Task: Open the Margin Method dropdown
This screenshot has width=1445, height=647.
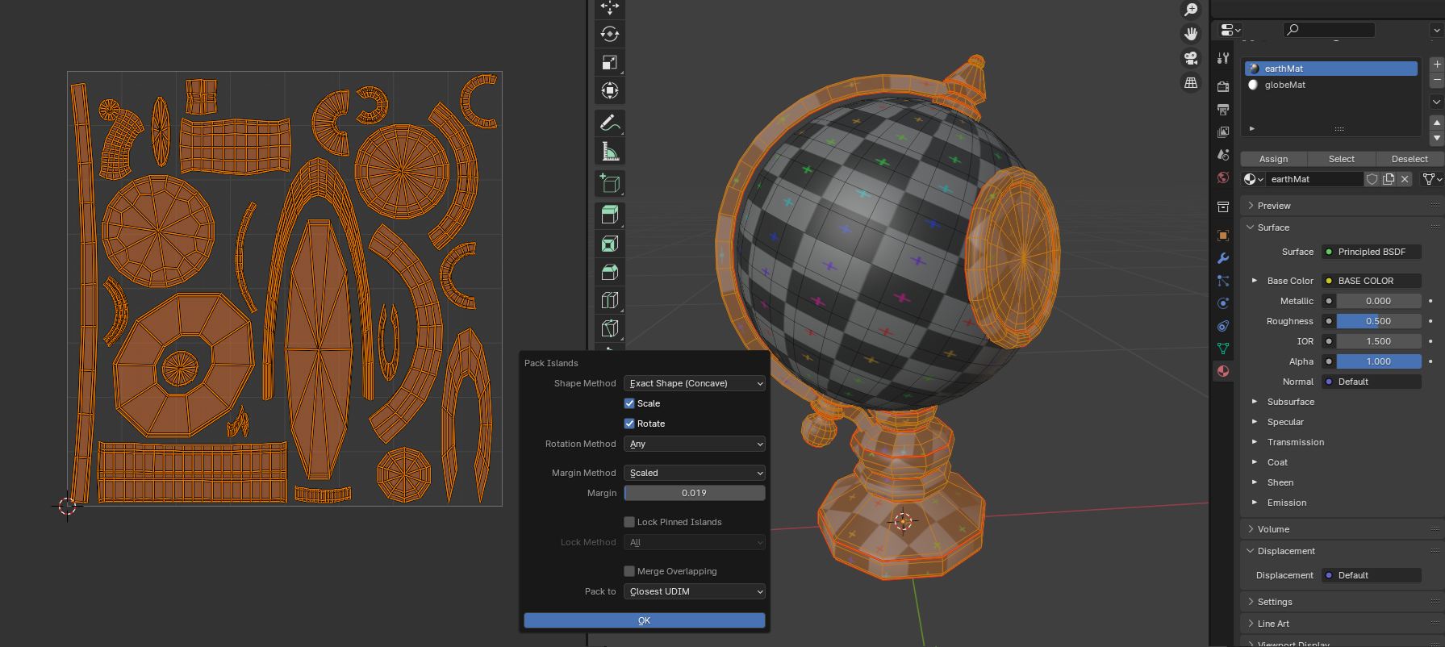Action: pos(695,473)
